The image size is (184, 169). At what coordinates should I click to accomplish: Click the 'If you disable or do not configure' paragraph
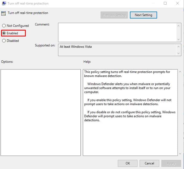point(130,116)
